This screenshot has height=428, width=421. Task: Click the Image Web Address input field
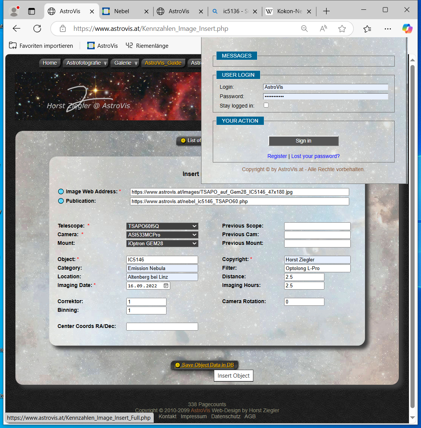click(239, 192)
